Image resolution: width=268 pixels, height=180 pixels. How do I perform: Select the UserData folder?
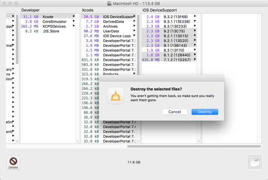108,31
